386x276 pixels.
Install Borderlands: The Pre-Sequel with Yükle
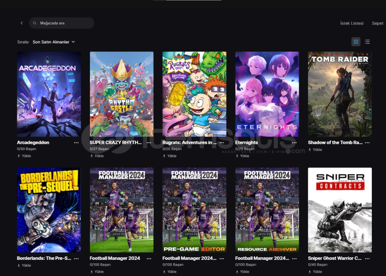pos(24,265)
